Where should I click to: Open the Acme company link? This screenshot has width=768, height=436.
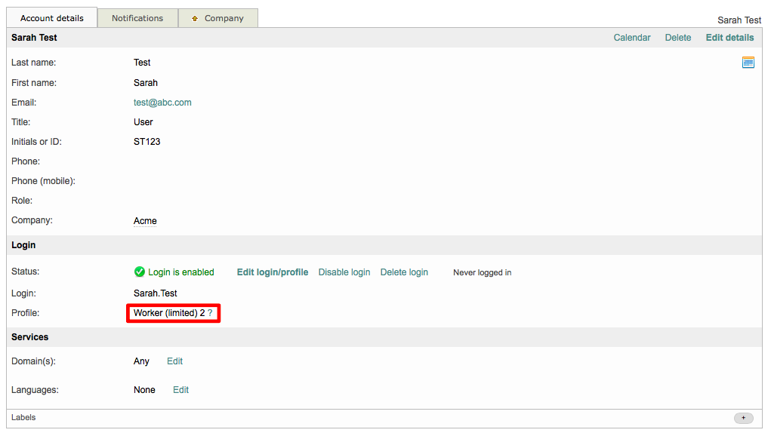coord(145,221)
